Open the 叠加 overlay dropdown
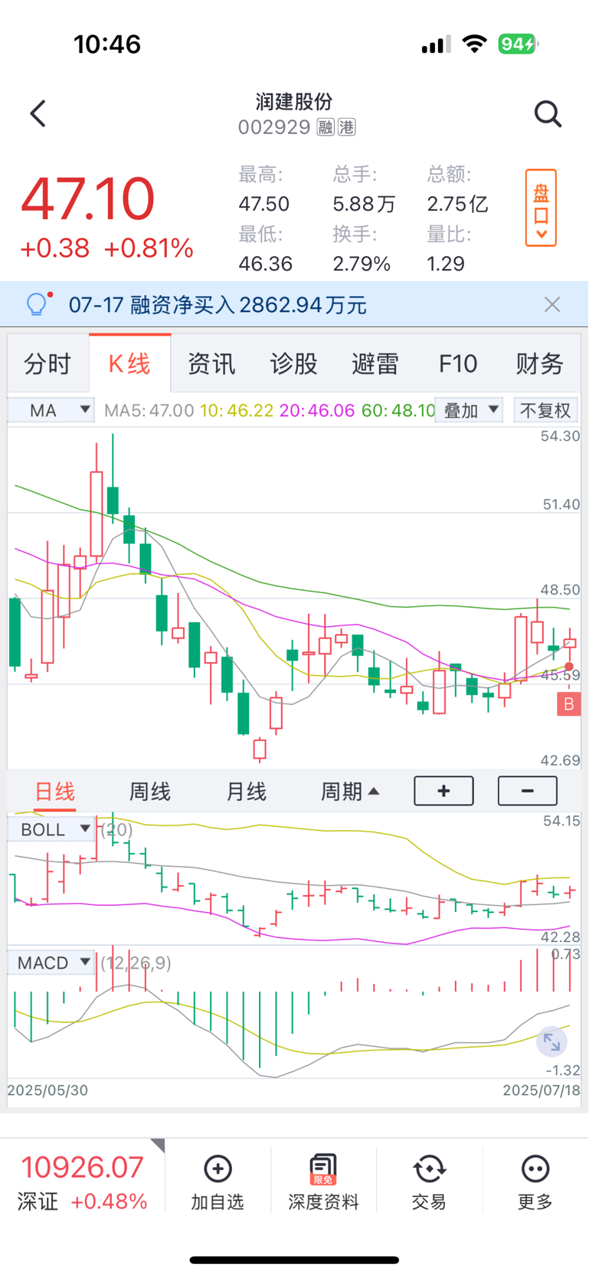Viewport: 589px width, 1276px height. pos(470,411)
